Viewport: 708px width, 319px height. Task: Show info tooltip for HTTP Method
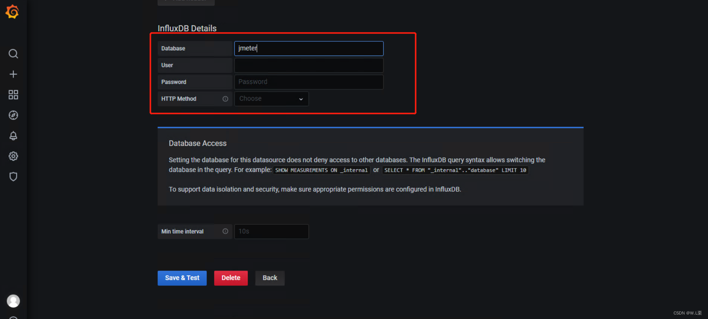tap(225, 99)
